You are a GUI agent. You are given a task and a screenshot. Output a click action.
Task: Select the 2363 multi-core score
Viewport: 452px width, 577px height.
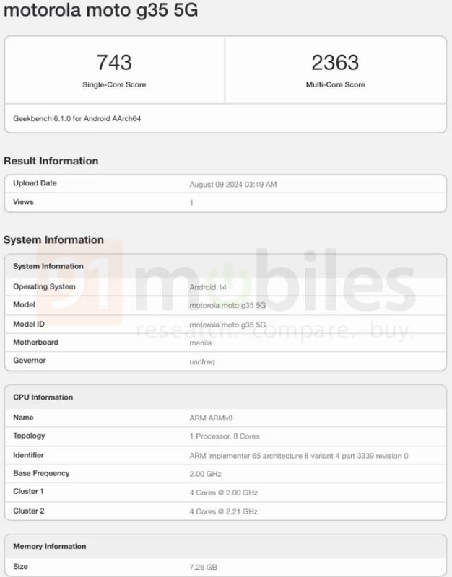[x=335, y=63]
